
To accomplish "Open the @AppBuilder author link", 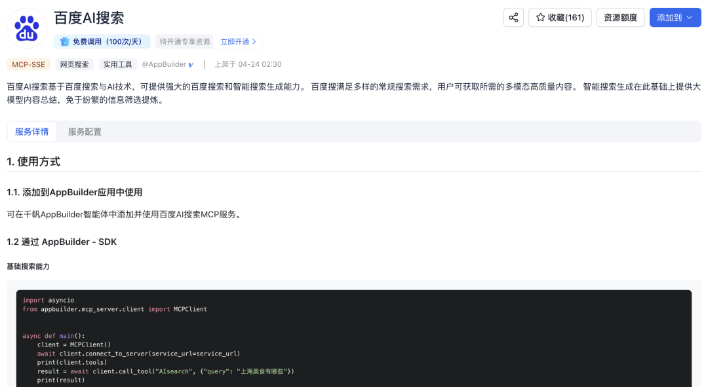I will (164, 64).
